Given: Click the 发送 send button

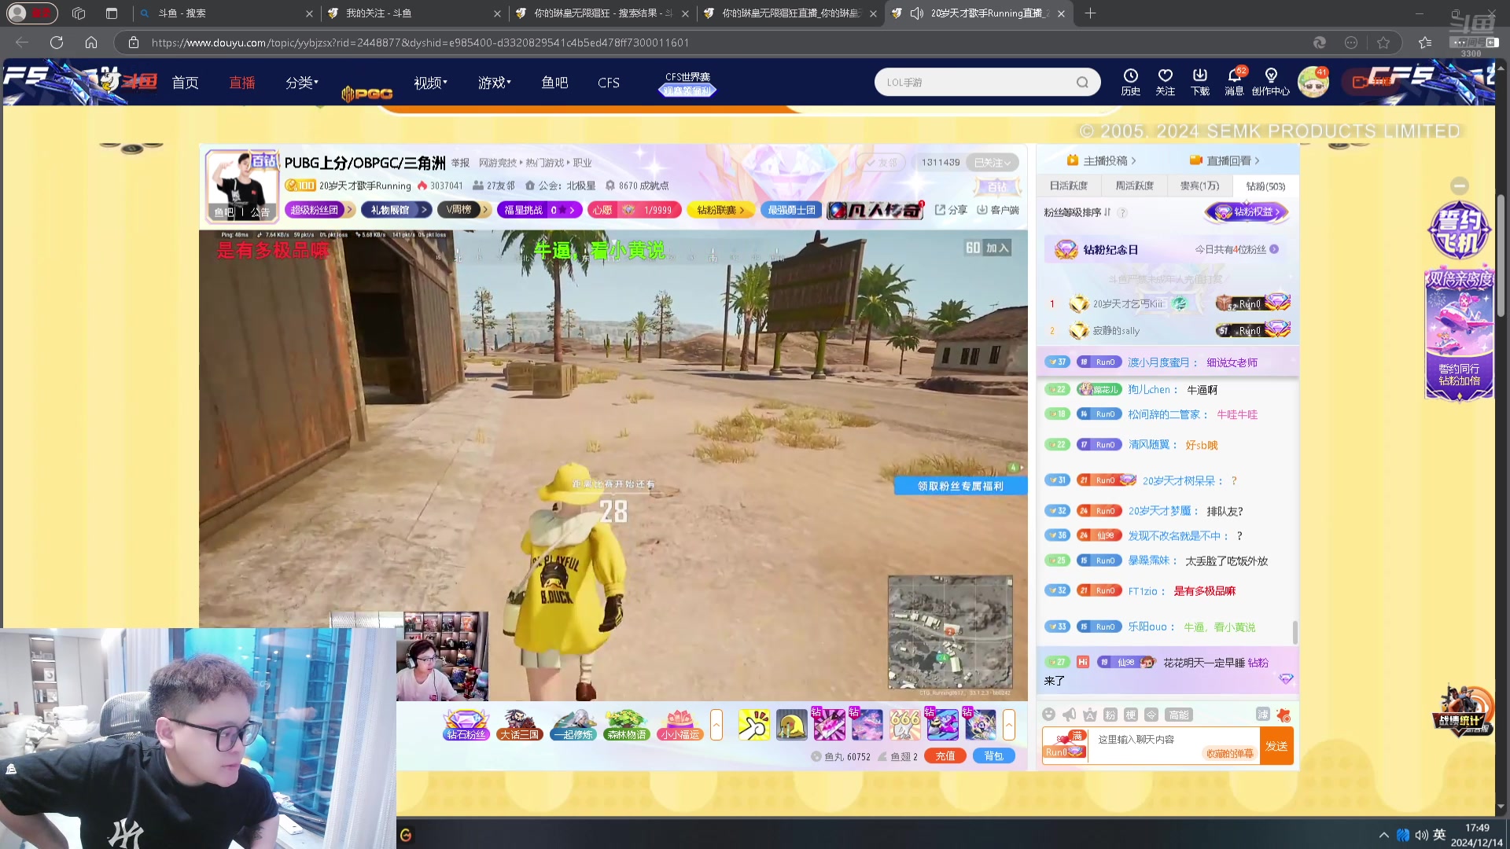Looking at the screenshot, I should [x=1276, y=746].
